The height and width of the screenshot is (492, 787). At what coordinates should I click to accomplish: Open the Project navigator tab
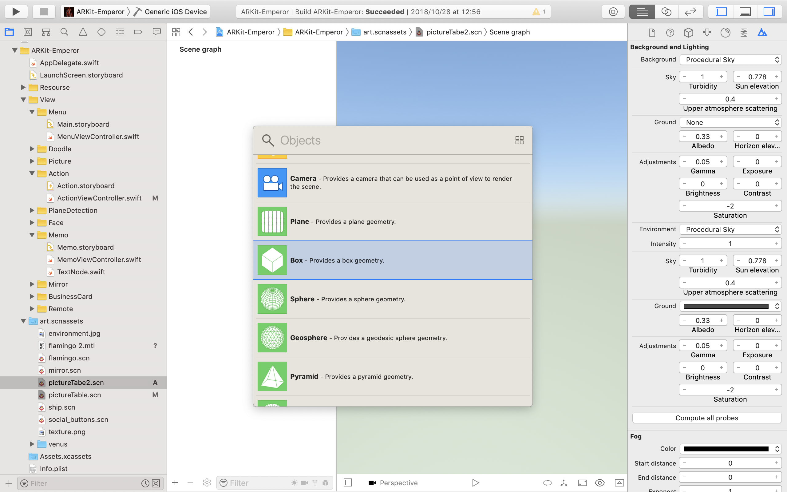pos(9,32)
